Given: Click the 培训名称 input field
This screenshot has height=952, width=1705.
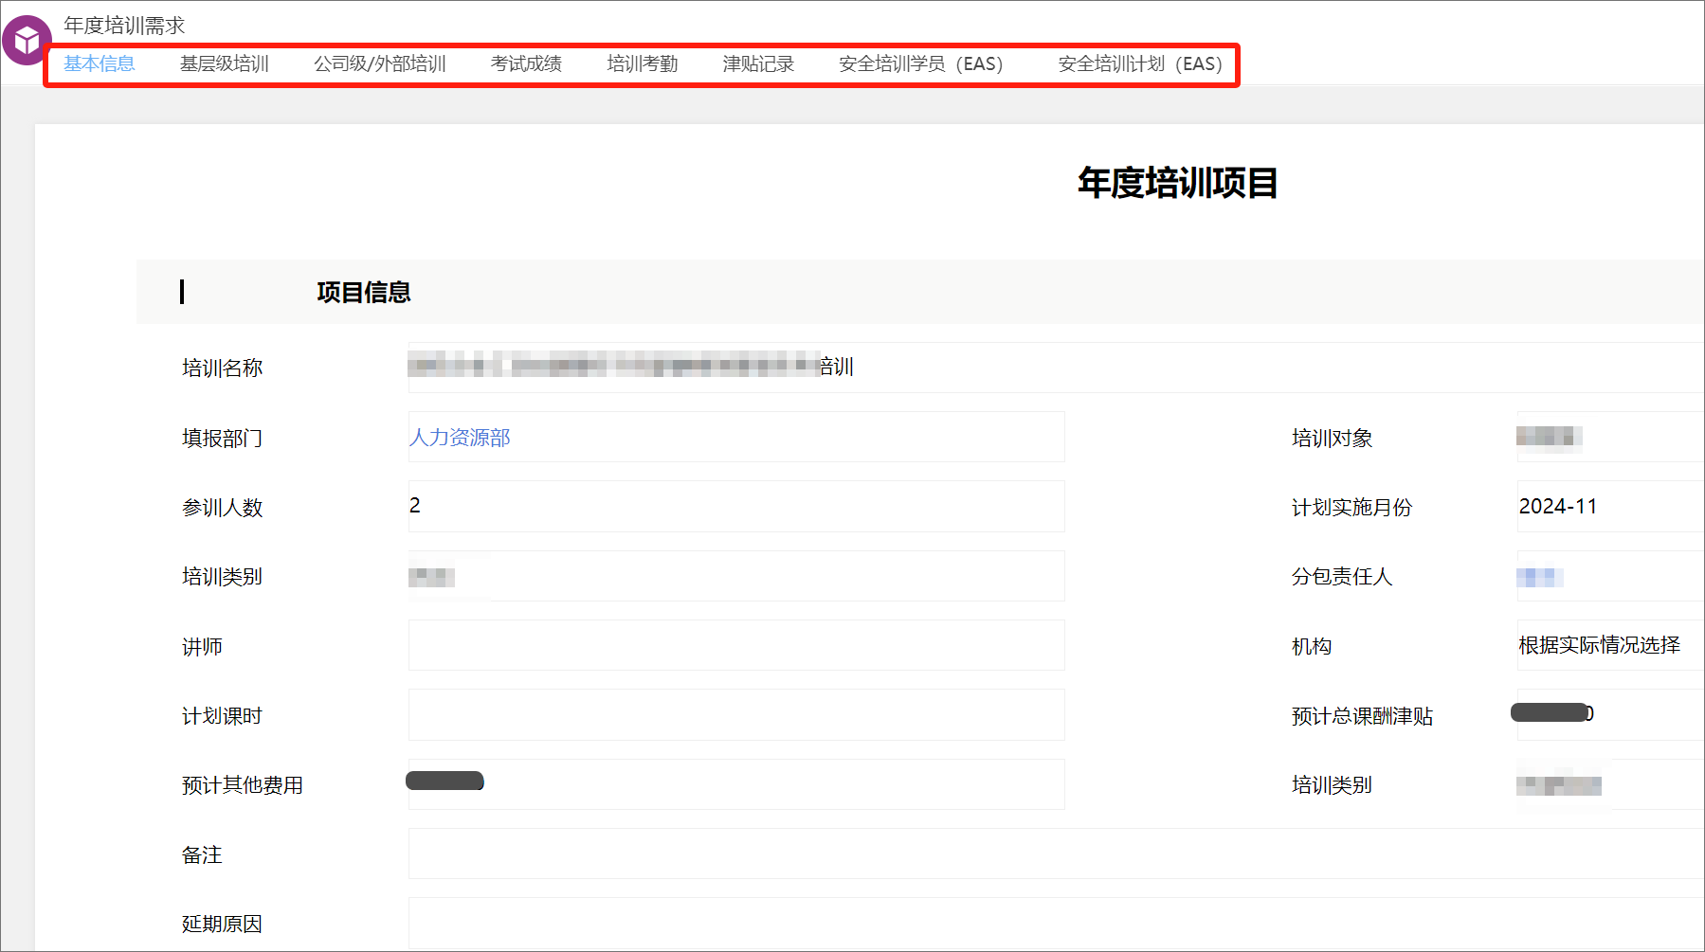Looking at the screenshot, I should coord(1056,368).
